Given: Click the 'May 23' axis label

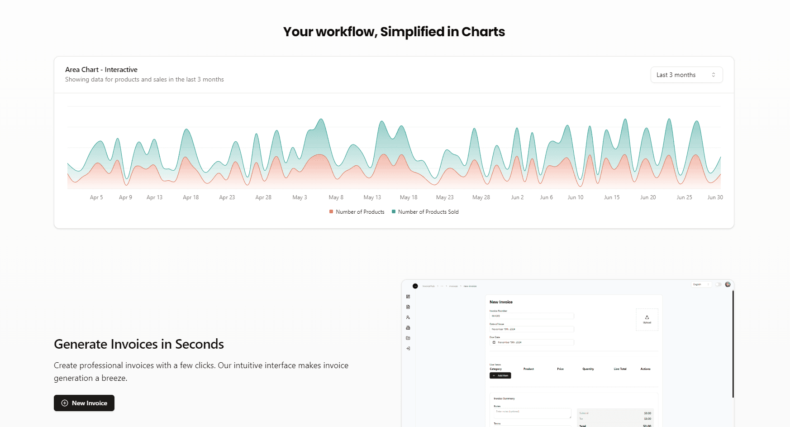Looking at the screenshot, I should coord(445,197).
